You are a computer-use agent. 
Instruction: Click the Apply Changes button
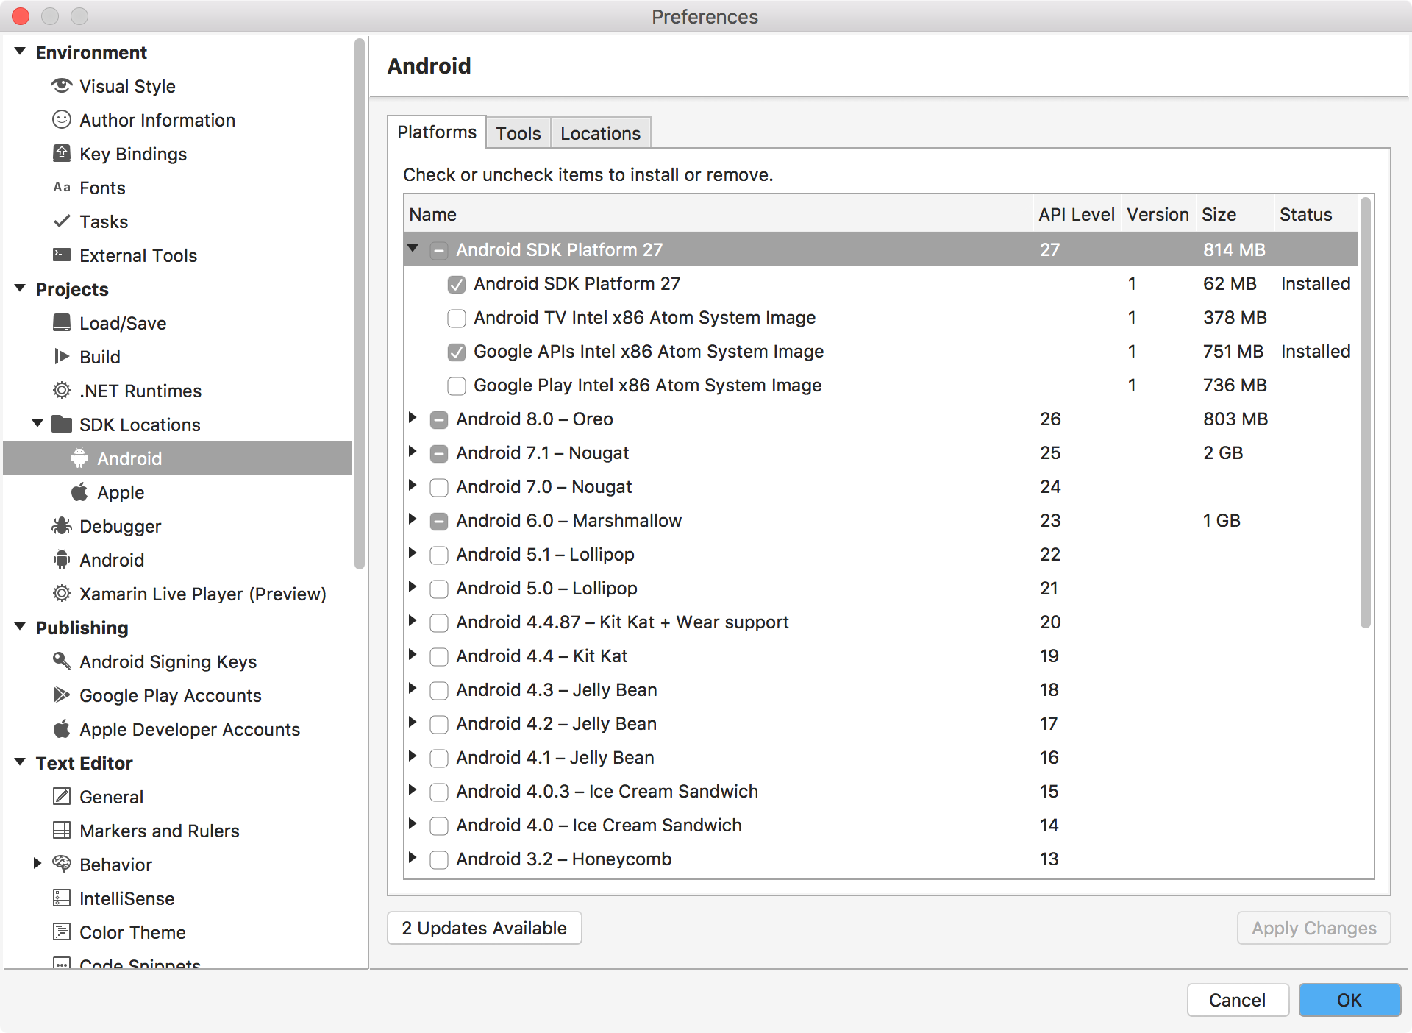coord(1314,928)
